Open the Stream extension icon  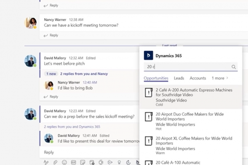coord(110,162)
